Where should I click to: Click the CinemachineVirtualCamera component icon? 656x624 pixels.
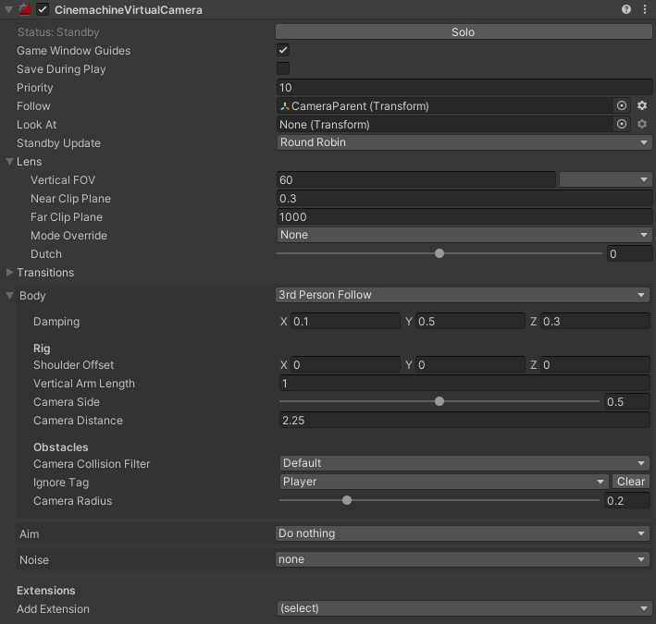click(x=26, y=9)
